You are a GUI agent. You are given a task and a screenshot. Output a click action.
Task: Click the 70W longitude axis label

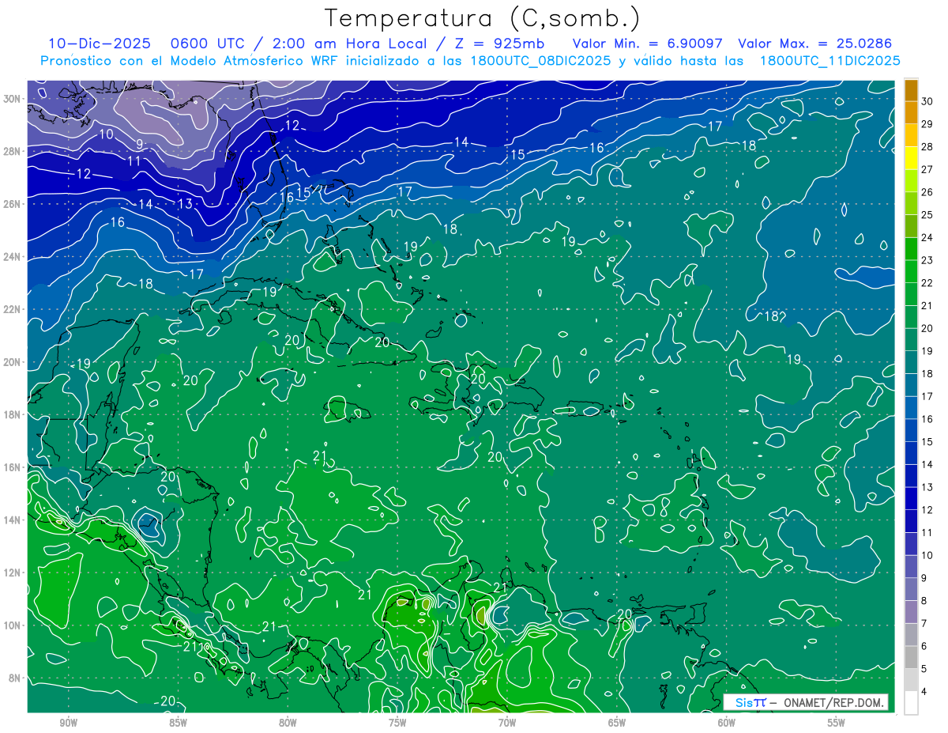tap(507, 723)
